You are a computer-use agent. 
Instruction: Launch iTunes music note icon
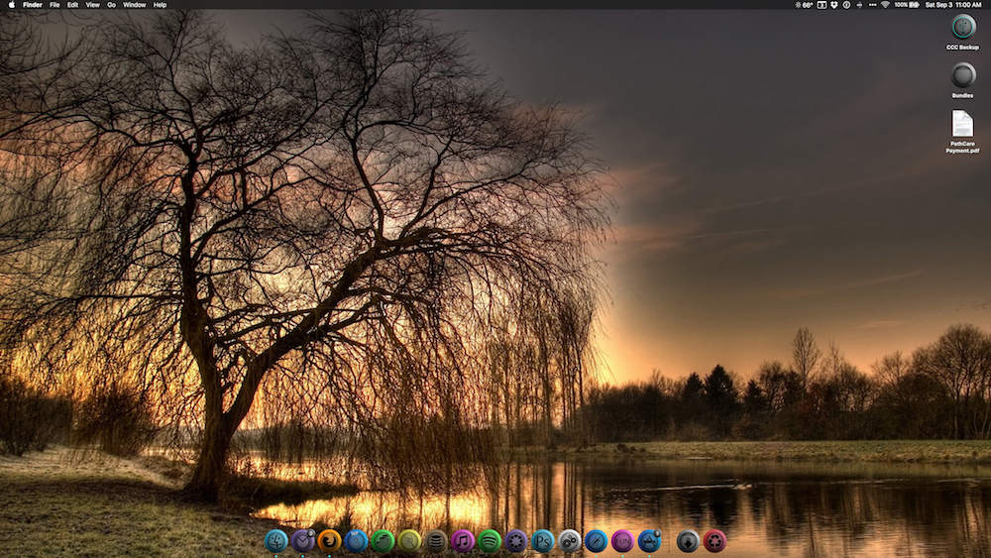463,541
